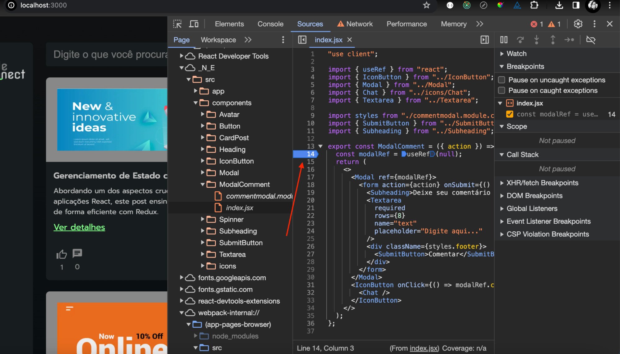620x354 pixels.
Task: Click line number 20 in the gutter
Action: pos(310,200)
